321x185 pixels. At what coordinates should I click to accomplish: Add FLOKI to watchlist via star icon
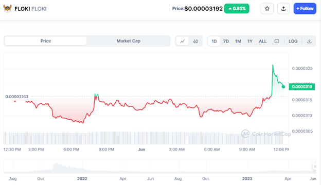coord(267,9)
